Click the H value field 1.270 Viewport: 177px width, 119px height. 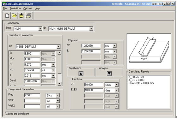pos(32,65)
